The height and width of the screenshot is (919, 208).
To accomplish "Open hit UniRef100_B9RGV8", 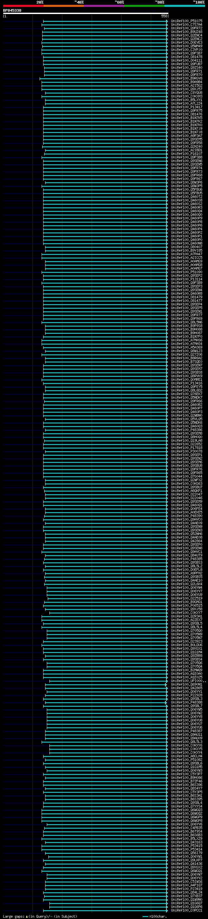I will point(187,79).
